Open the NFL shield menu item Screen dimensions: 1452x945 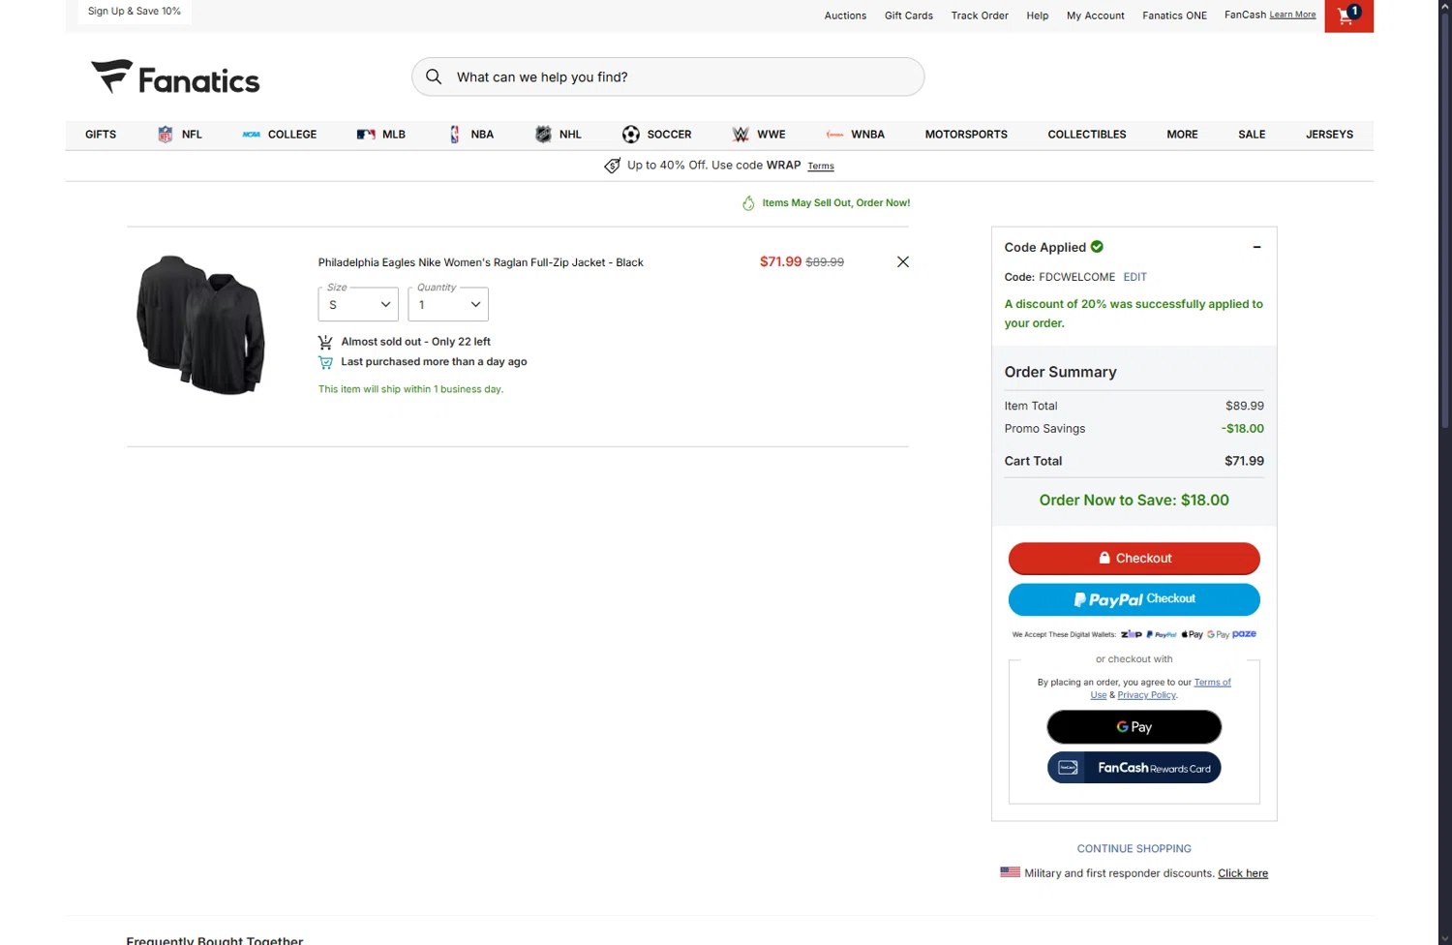(166, 135)
